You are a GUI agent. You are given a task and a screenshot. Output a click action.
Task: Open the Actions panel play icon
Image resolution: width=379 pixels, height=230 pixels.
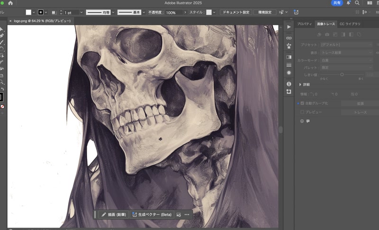tap(289, 27)
